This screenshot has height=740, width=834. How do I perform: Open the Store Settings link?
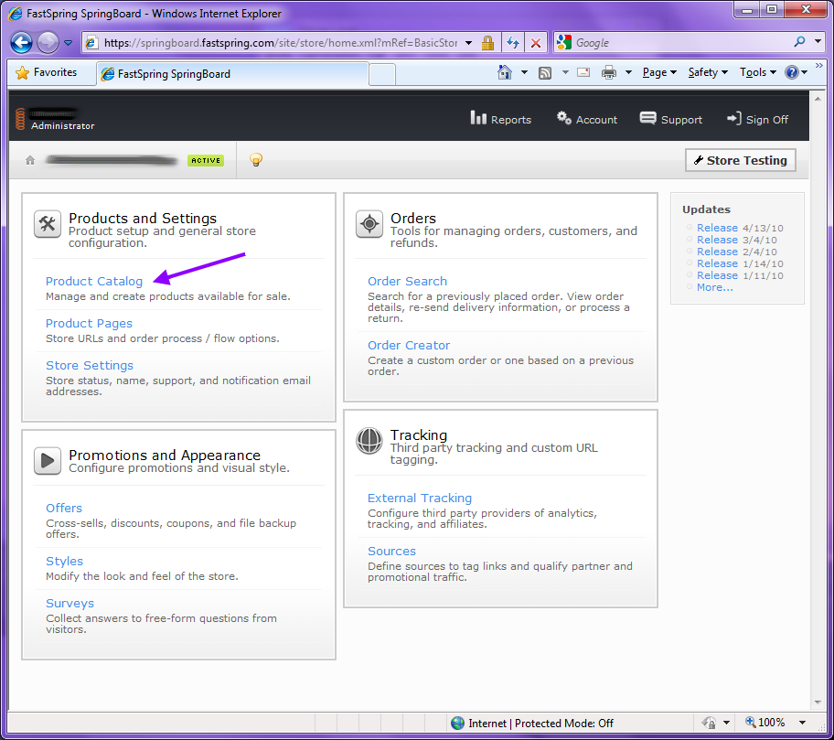pos(90,366)
